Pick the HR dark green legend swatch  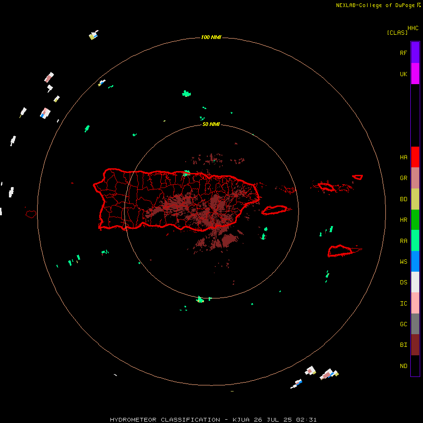[415, 220]
